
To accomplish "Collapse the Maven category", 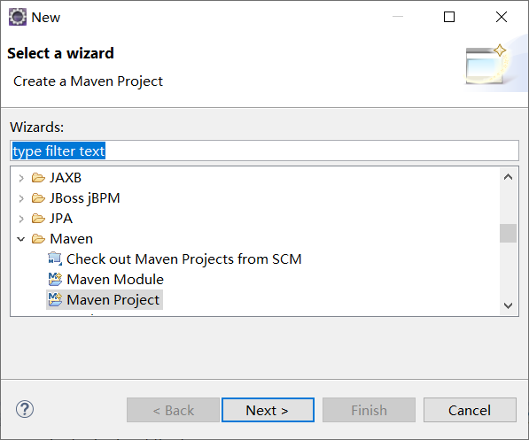I will 21,239.
